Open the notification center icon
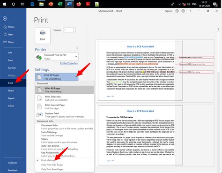The width and height of the screenshot is (222, 173). click(x=215, y=4)
